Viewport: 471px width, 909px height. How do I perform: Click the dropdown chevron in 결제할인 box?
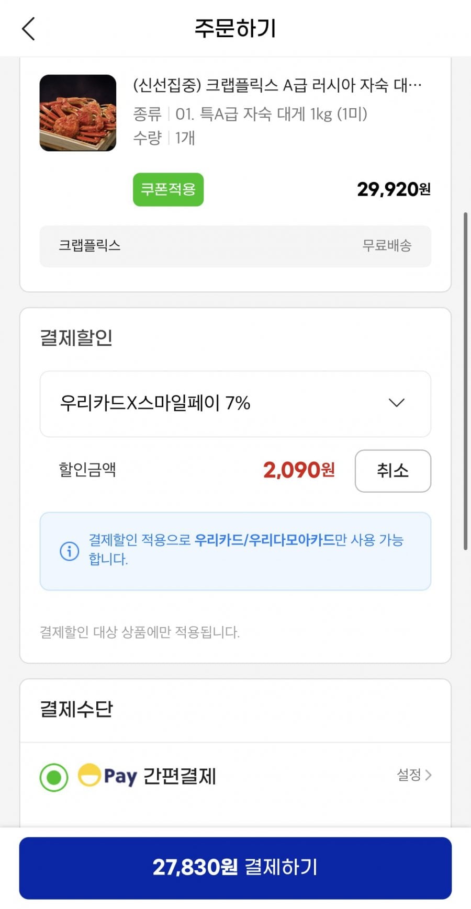pyautogui.click(x=397, y=403)
